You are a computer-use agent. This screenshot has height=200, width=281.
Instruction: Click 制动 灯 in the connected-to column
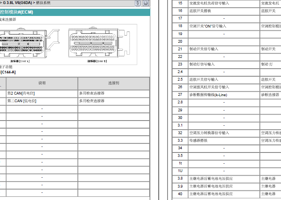coord(267,64)
